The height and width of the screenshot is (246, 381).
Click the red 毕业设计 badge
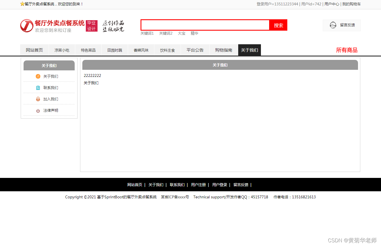pos(92,26)
